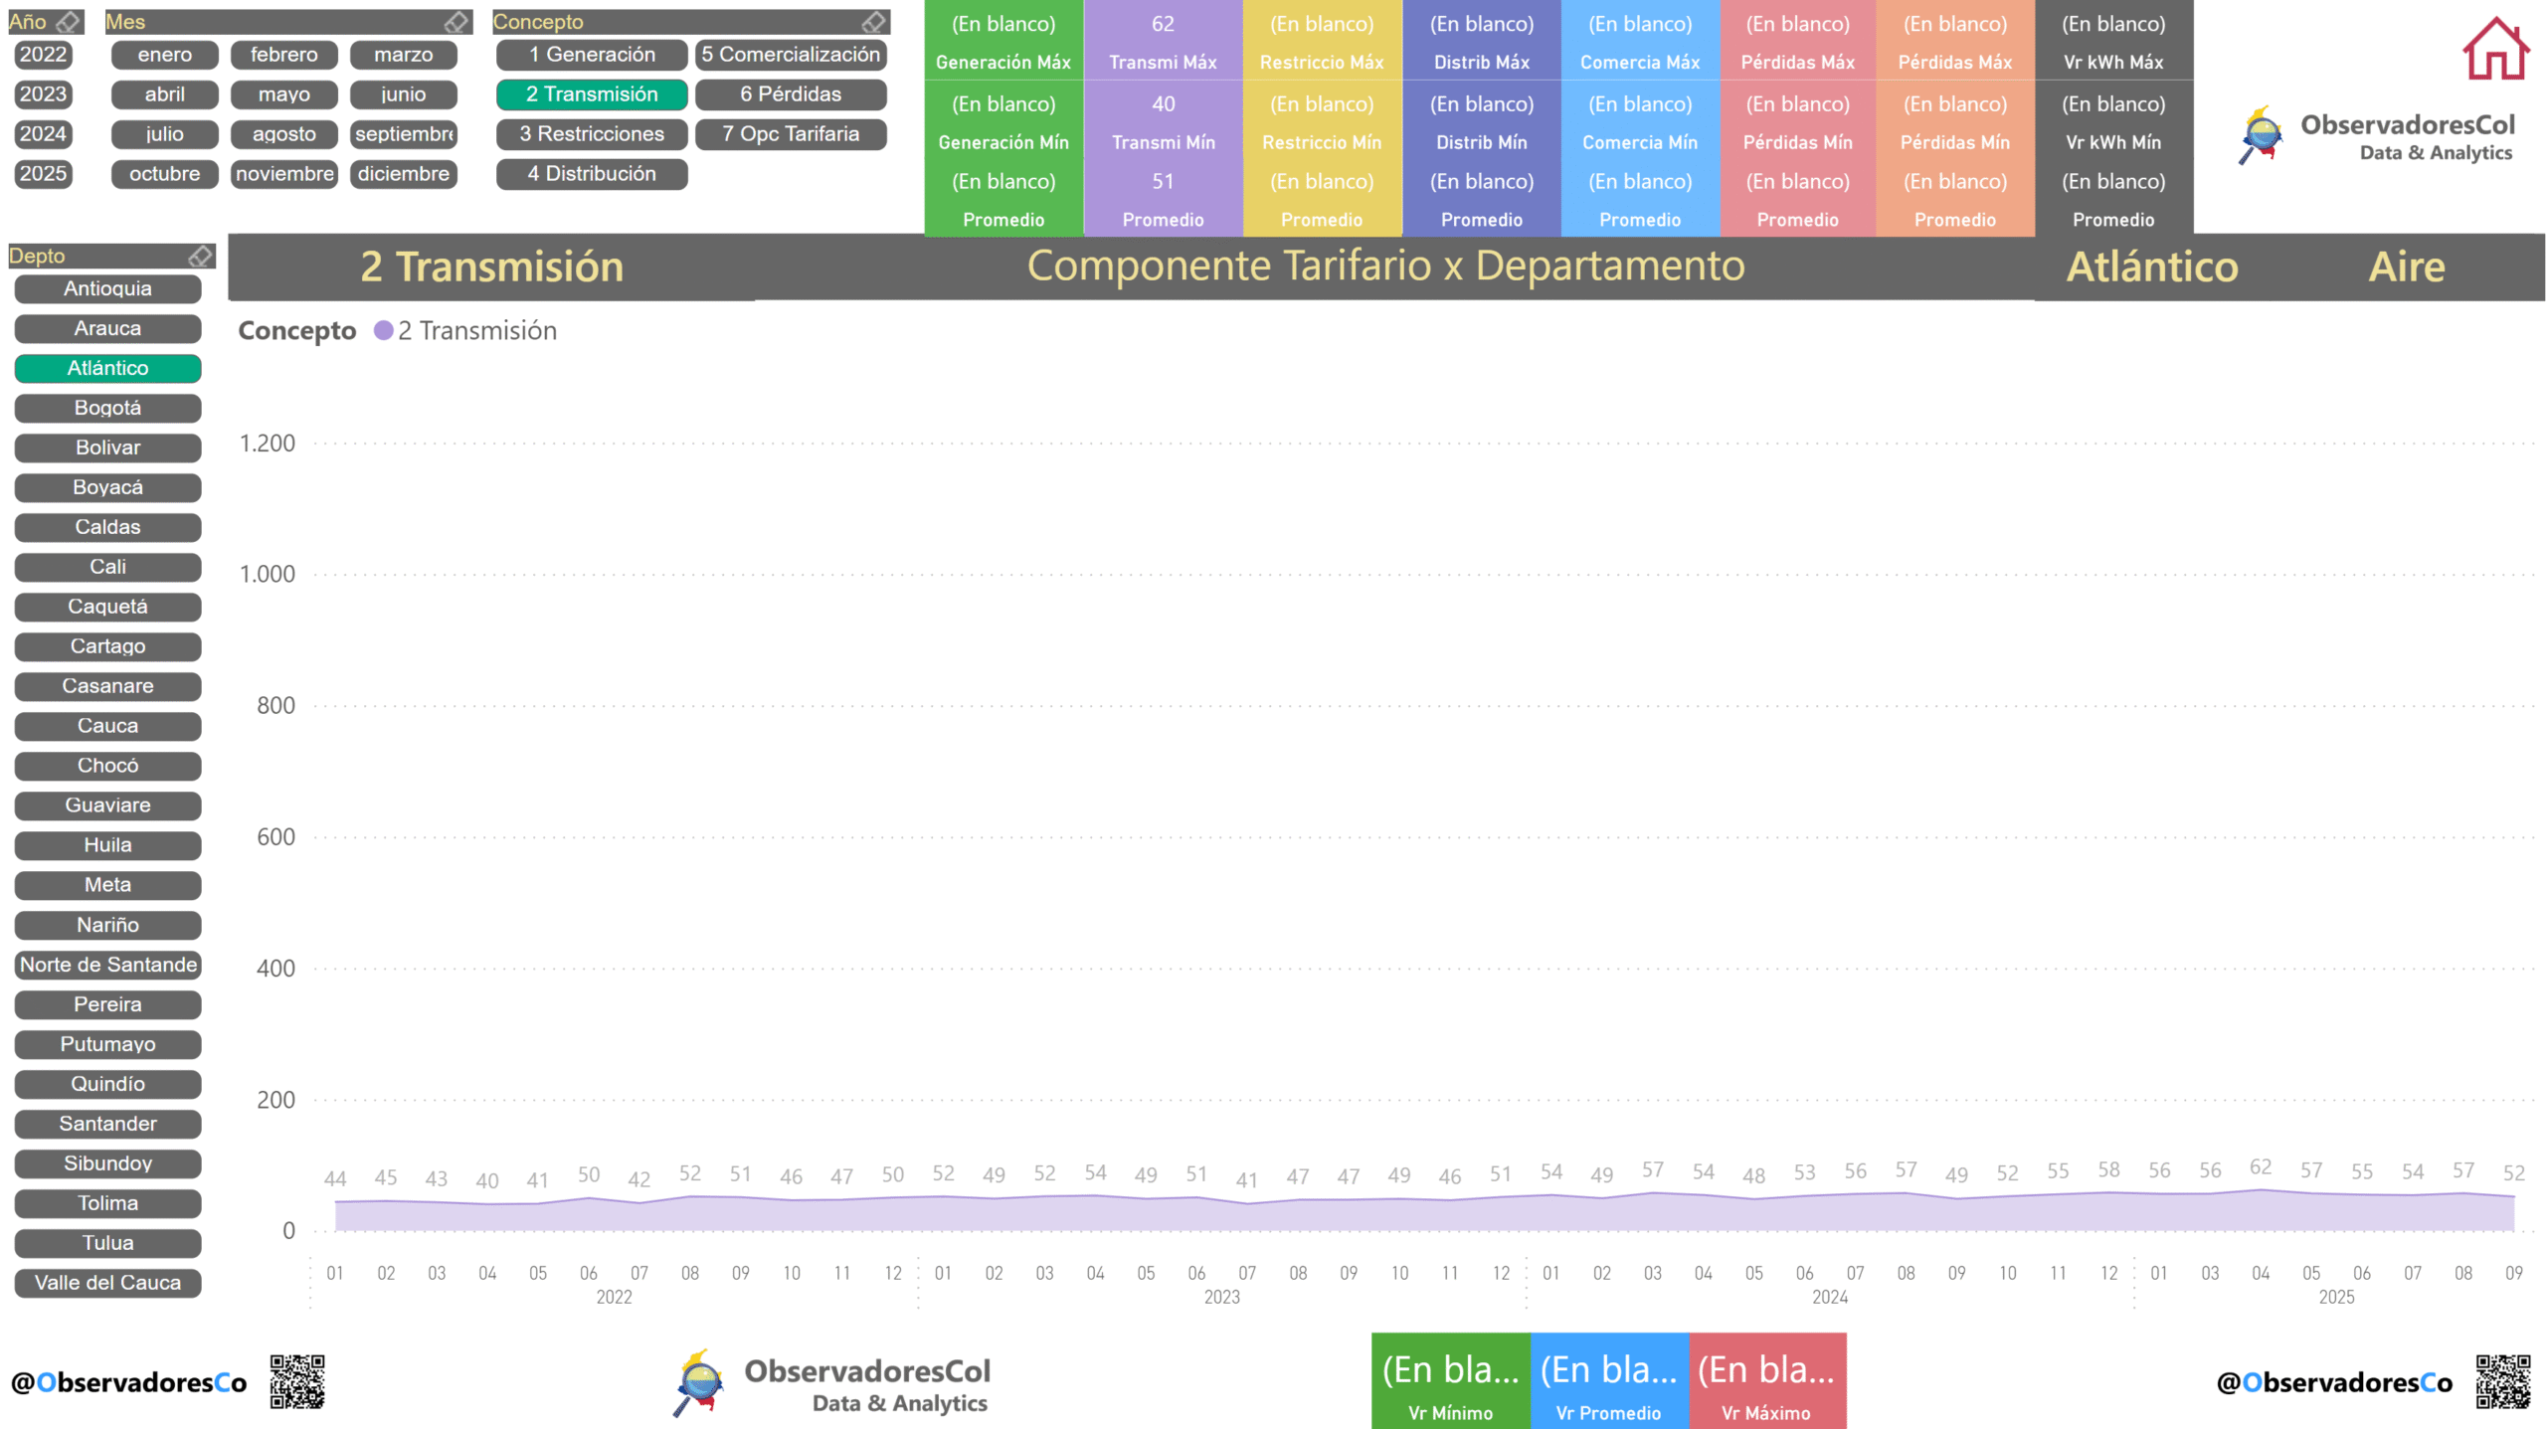2546x1429 pixels.
Task: Click the bottom-left QR code
Action: pos(296,1381)
